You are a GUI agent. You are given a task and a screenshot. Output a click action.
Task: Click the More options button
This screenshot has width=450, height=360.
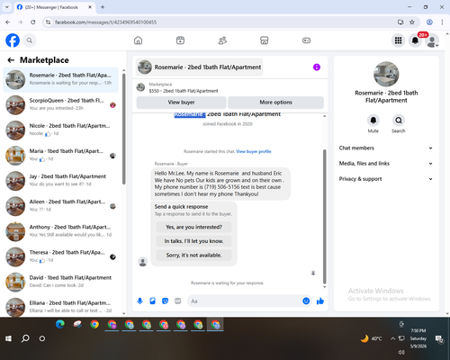[275, 103]
